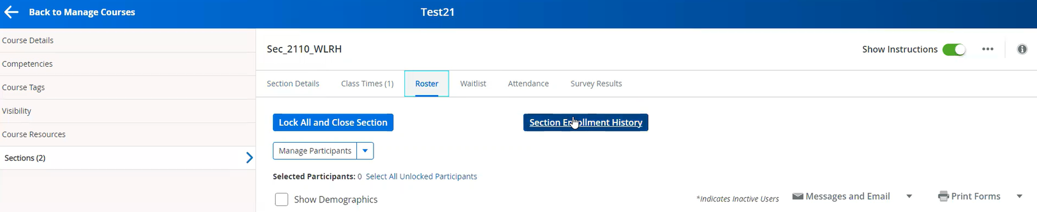1037x212 pixels.
Task: Open Section Enrollment History
Action: point(586,123)
